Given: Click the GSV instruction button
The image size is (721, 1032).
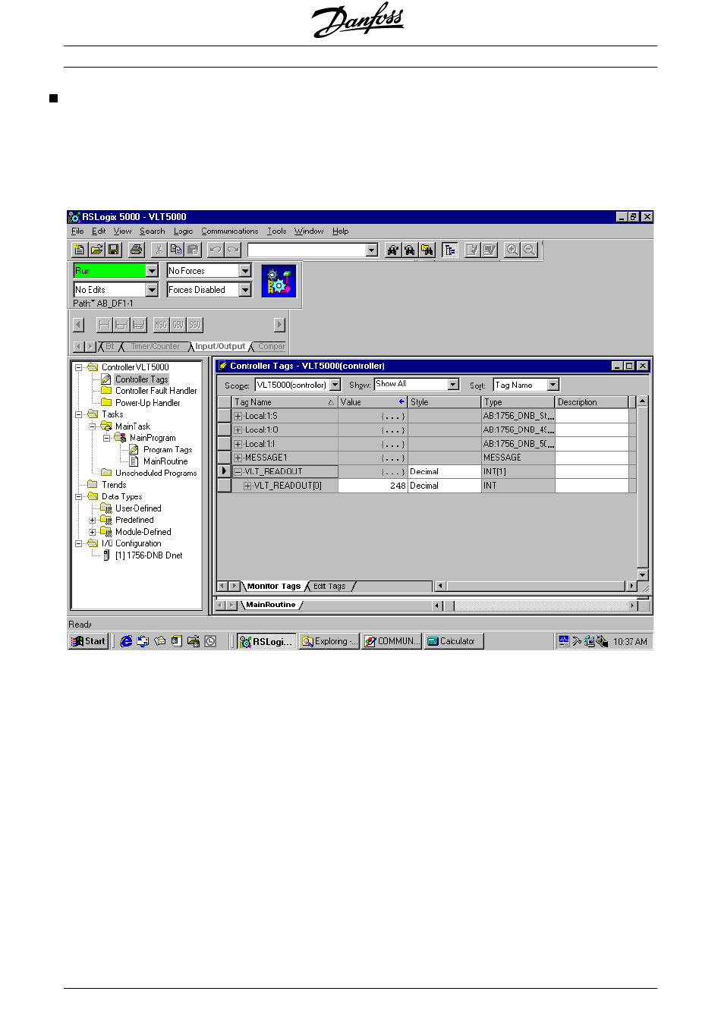Looking at the screenshot, I should (x=178, y=325).
